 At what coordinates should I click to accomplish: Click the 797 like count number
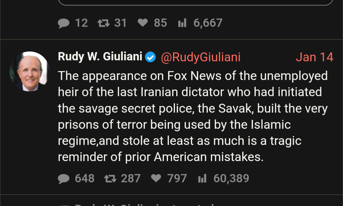(177, 179)
